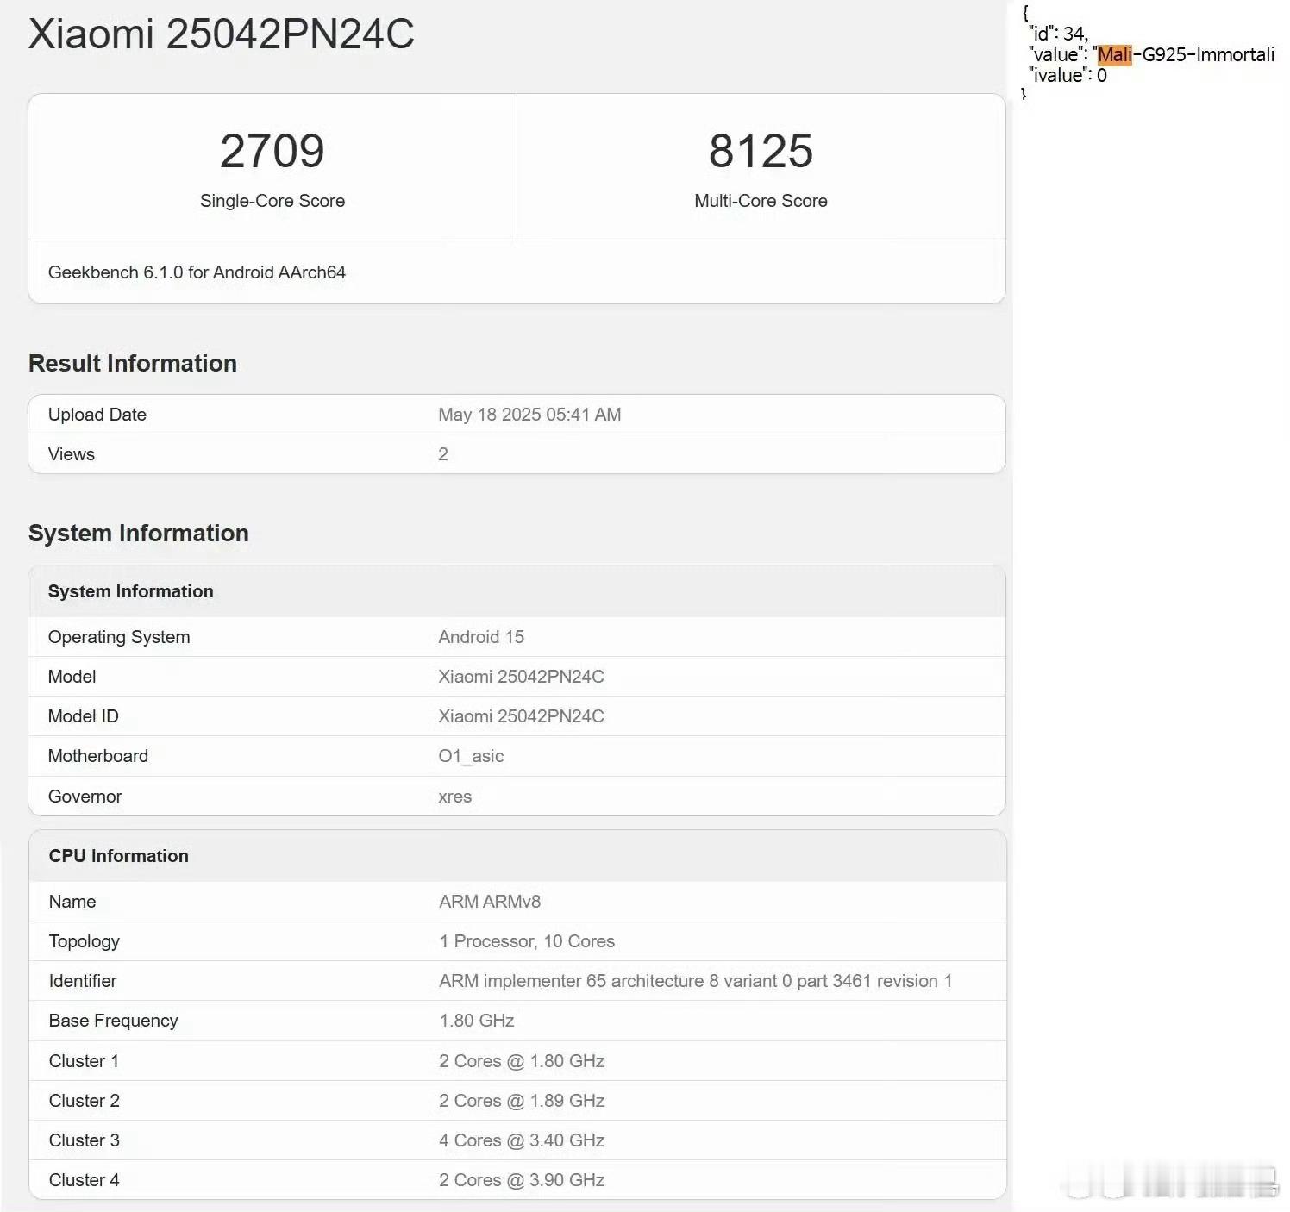Select the Model row value Xiaomi 25042PN24C
The height and width of the screenshot is (1212, 1290).
[x=521, y=677]
